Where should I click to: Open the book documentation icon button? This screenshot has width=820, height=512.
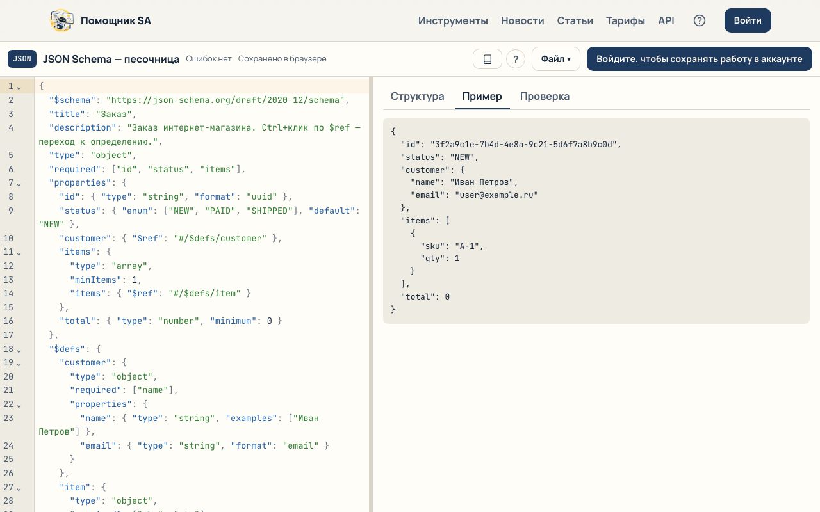488,59
